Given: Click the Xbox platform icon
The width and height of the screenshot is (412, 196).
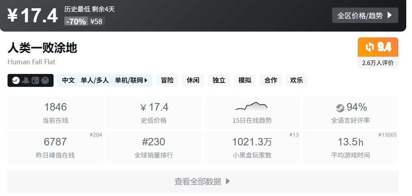Looking at the screenshot, I should pyautogui.click(x=45, y=80).
